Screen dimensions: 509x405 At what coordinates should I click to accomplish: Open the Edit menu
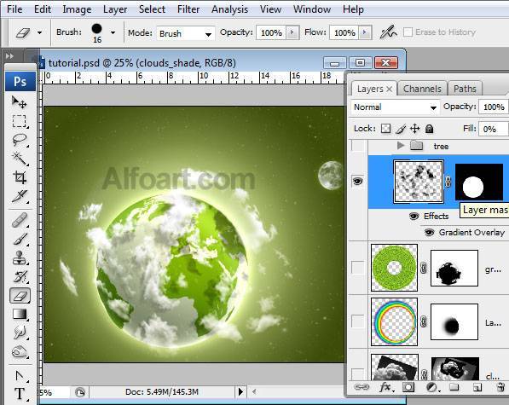pyautogui.click(x=43, y=9)
